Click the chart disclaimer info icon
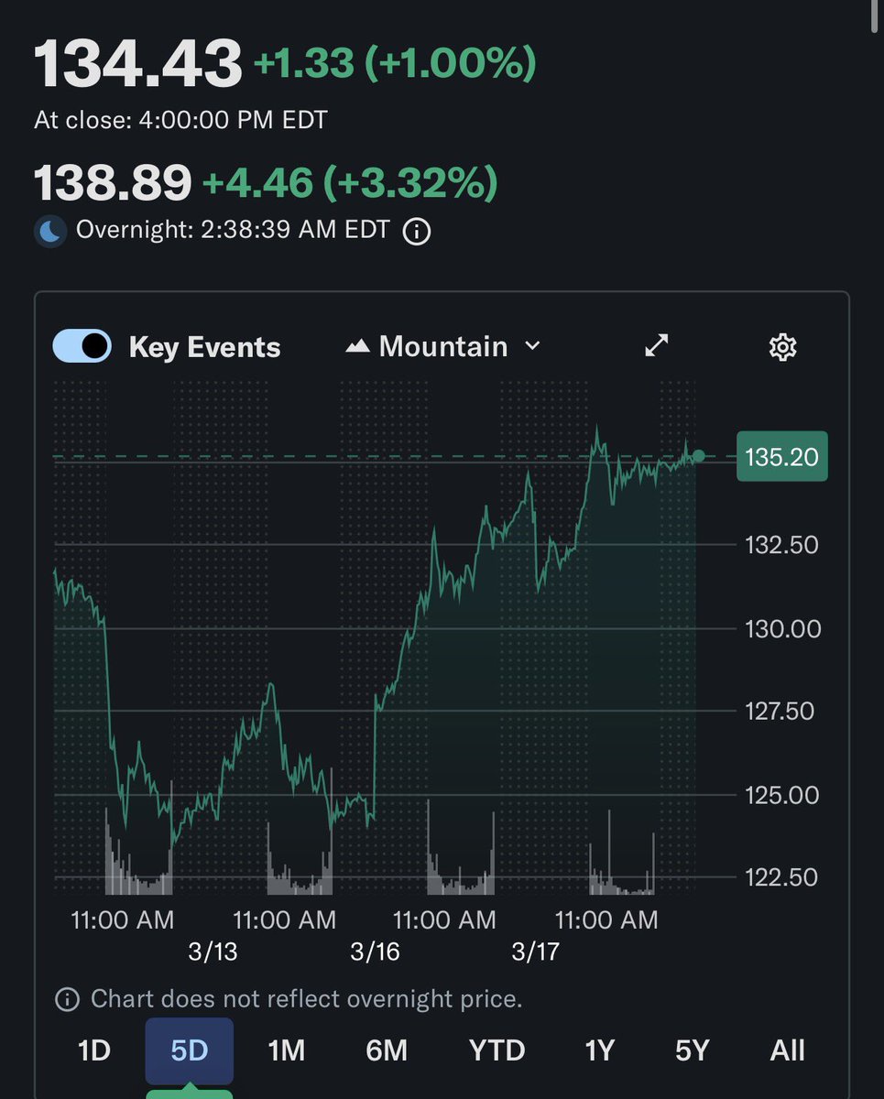This screenshot has width=884, height=1099. click(x=67, y=999)
